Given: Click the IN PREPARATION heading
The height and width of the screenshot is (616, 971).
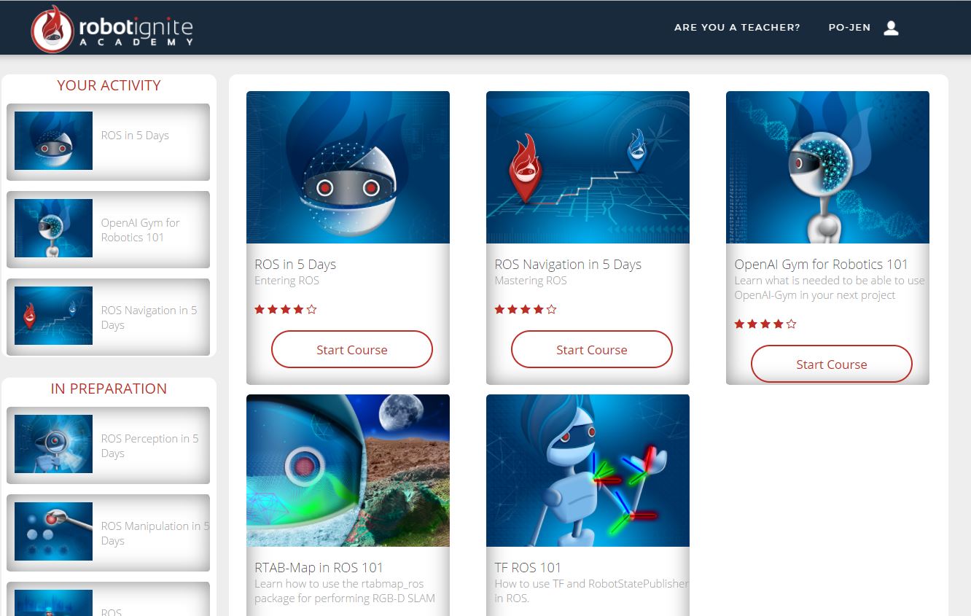Looking at the screenshot, I should click(x=109, y=389).
